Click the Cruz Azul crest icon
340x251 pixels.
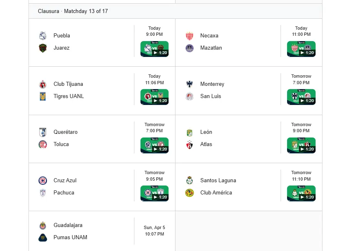[43, 180]
